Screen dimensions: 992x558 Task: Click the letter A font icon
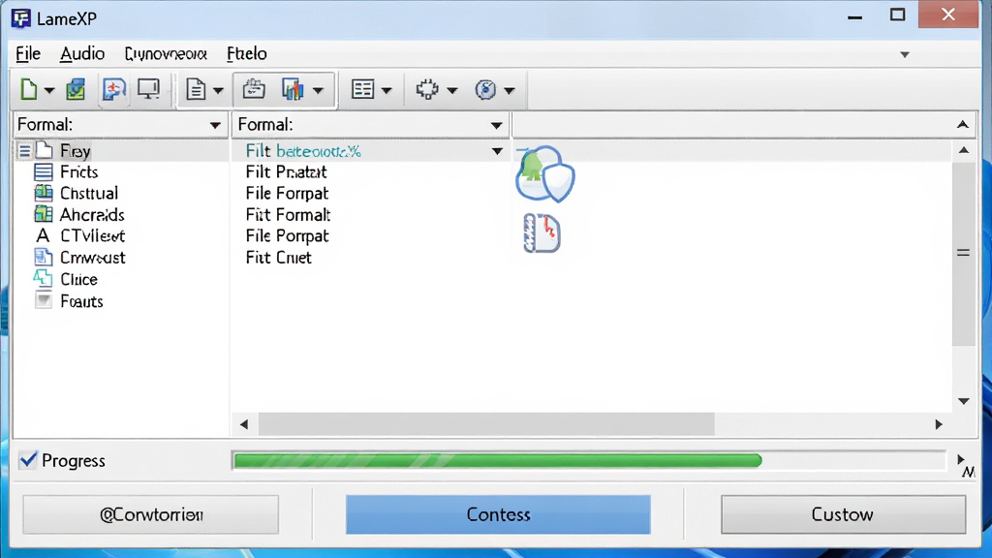[43, 235]
